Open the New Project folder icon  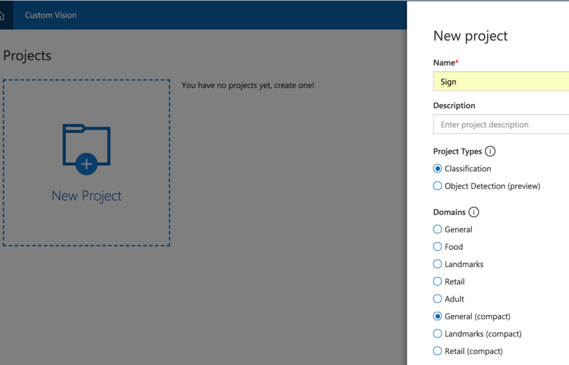pos(86,150)
